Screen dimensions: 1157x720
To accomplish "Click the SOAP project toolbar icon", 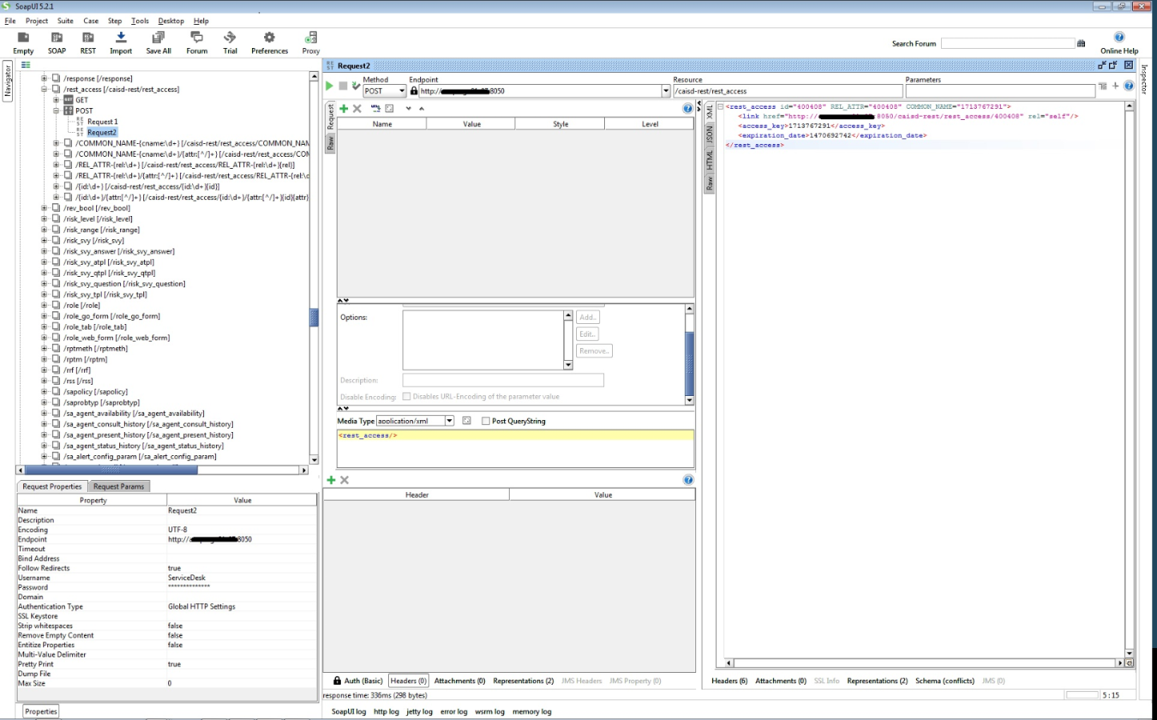I will (x=57, y=38).
